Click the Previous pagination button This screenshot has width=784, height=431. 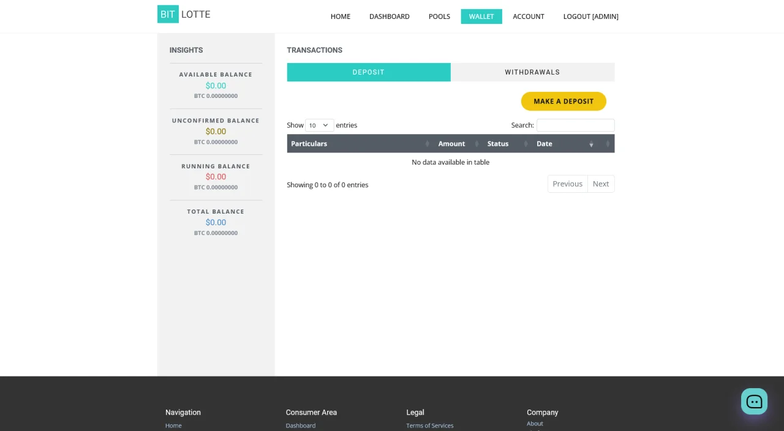click(567, 184)
